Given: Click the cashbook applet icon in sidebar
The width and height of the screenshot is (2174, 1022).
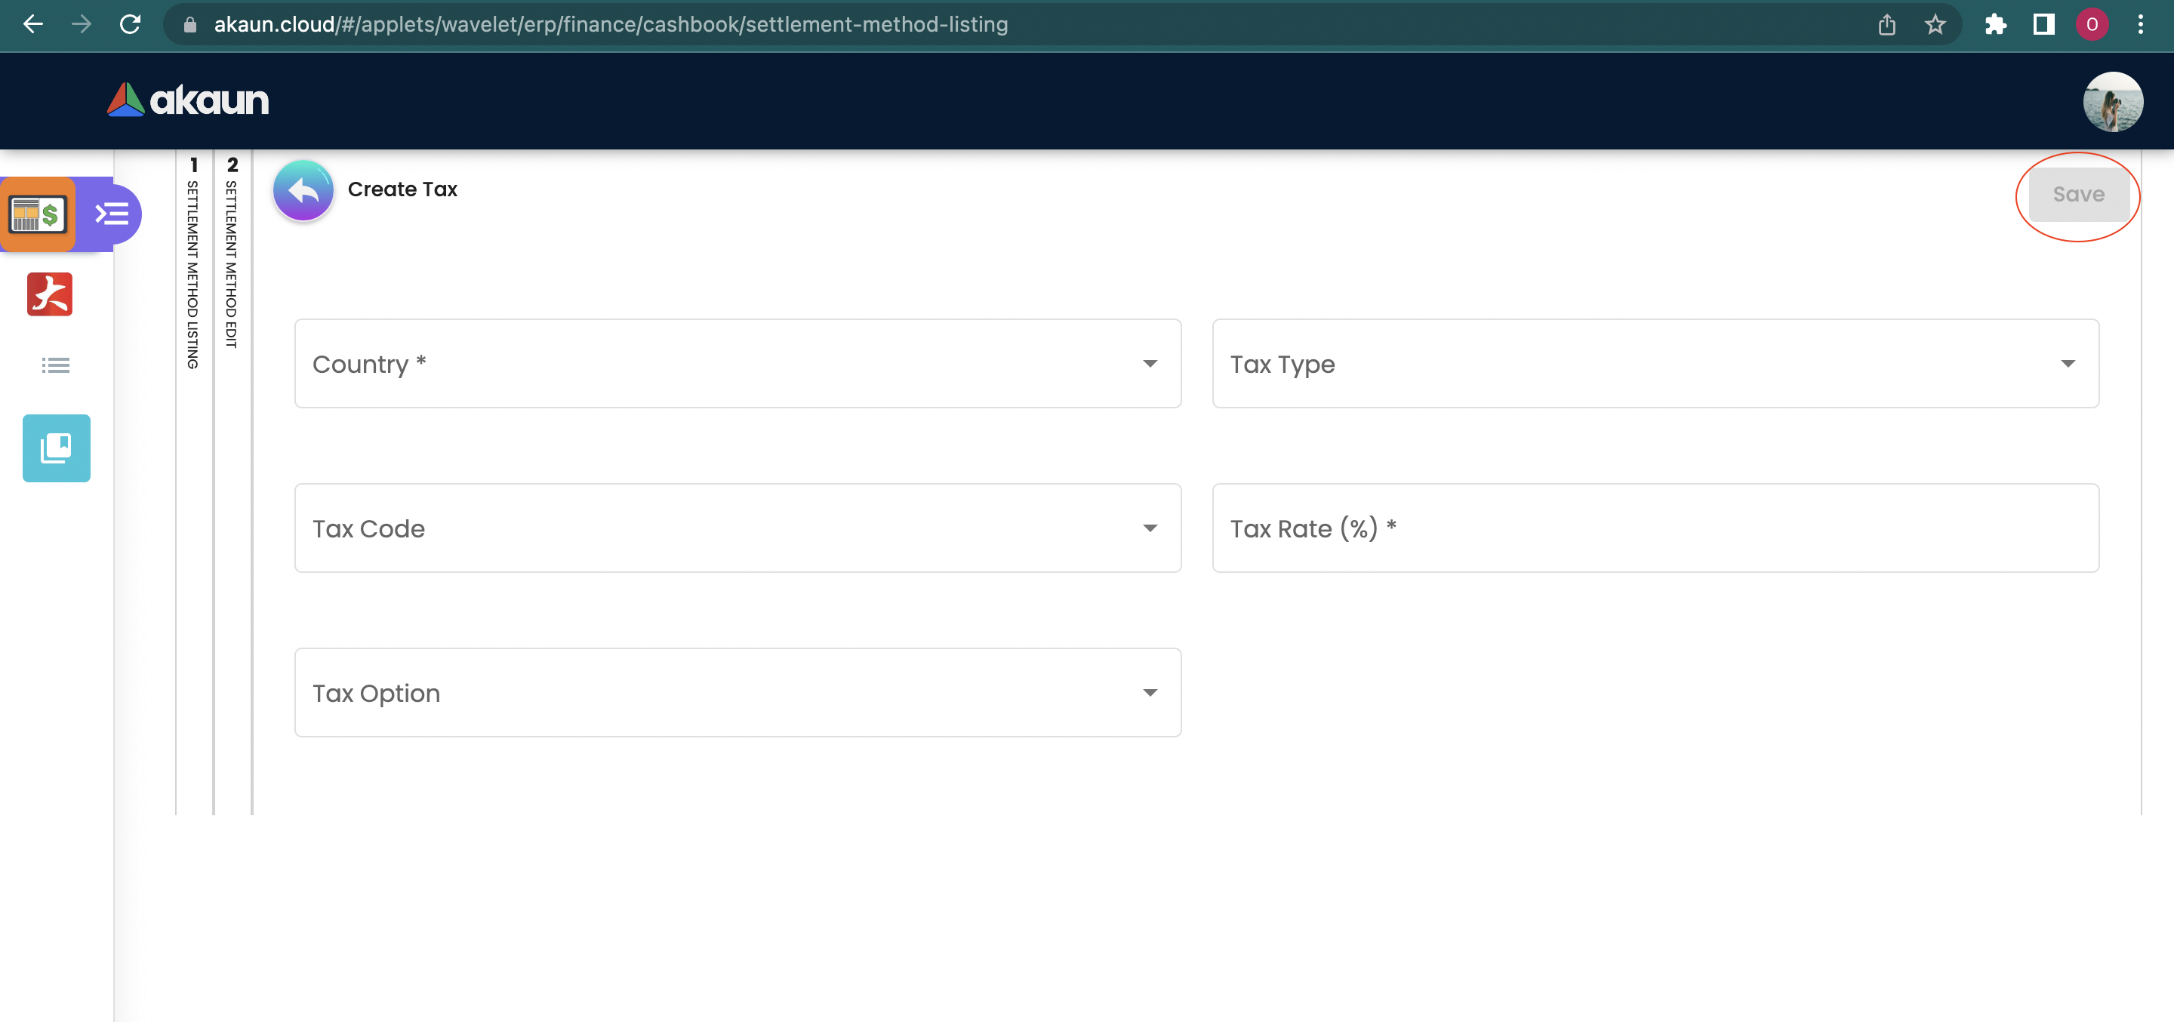Looking at the screenshot, I should point(38,214).
